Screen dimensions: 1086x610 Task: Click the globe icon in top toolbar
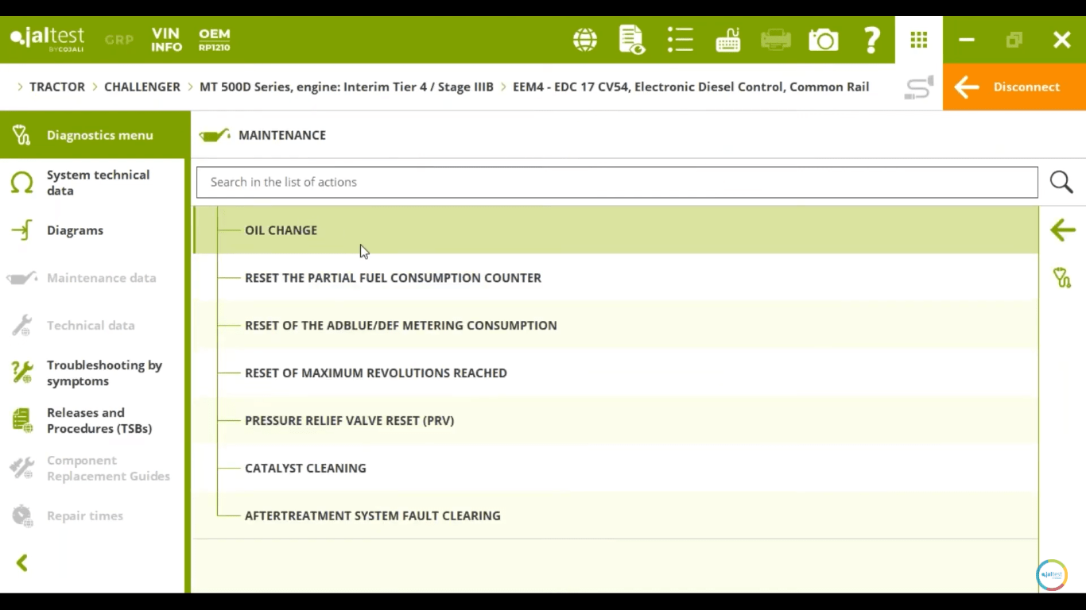585,40
